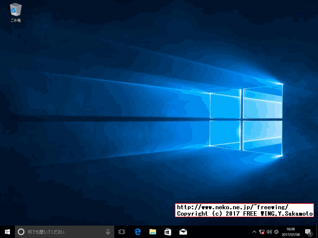Click the Show desktop strip at taskbar end
This screenshot has height=238, width=318.
pos(317,232)
